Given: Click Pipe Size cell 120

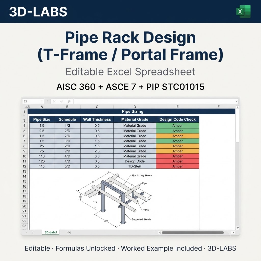Looking at the screenshot, I should (42, 161).
